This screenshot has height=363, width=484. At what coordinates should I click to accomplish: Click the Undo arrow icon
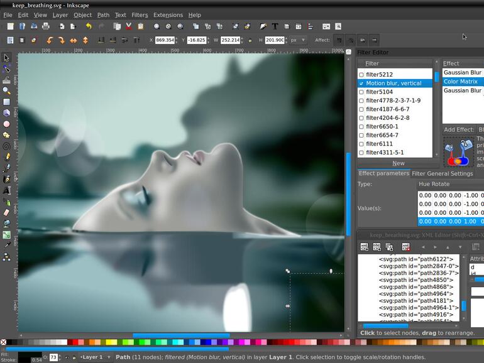pyautogui.click(x=88, y=26)
